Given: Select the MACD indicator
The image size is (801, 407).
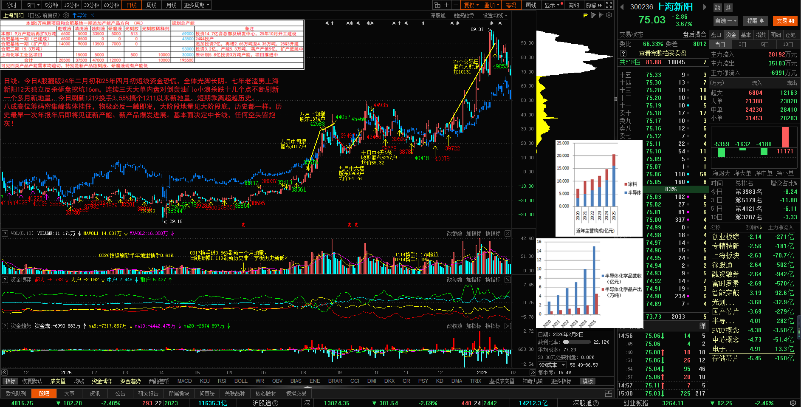Looking at the screenshot, I should tap(184, 381).
